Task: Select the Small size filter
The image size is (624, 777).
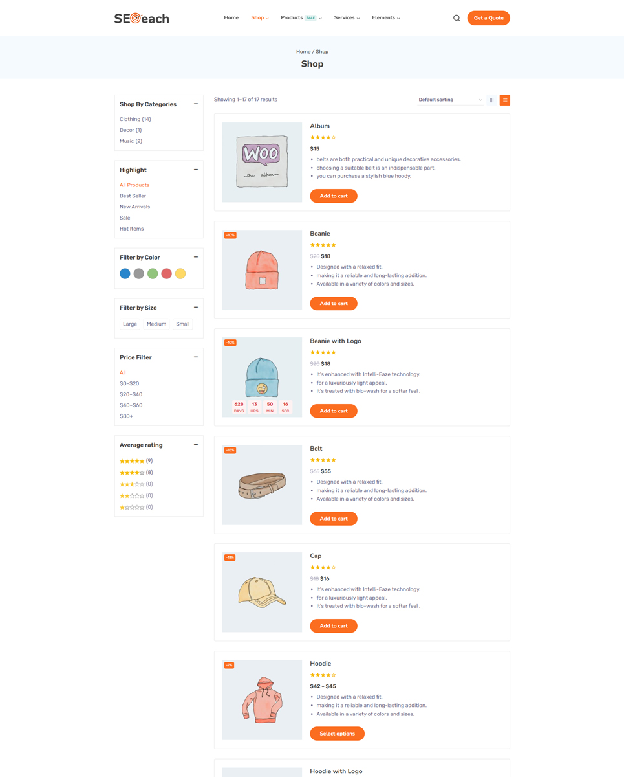Action: click(x=183, y=324)
